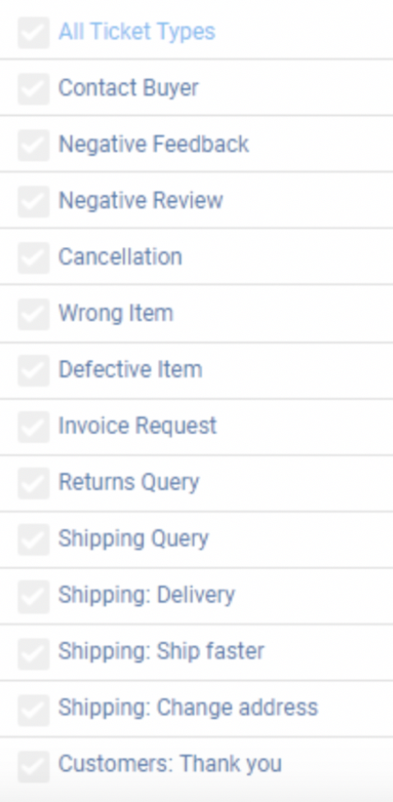Image resolution: width=393 pixels, height=802 pixels.
Task: Uncheck the Wrong Item checkbox
Action: point(34,314)
